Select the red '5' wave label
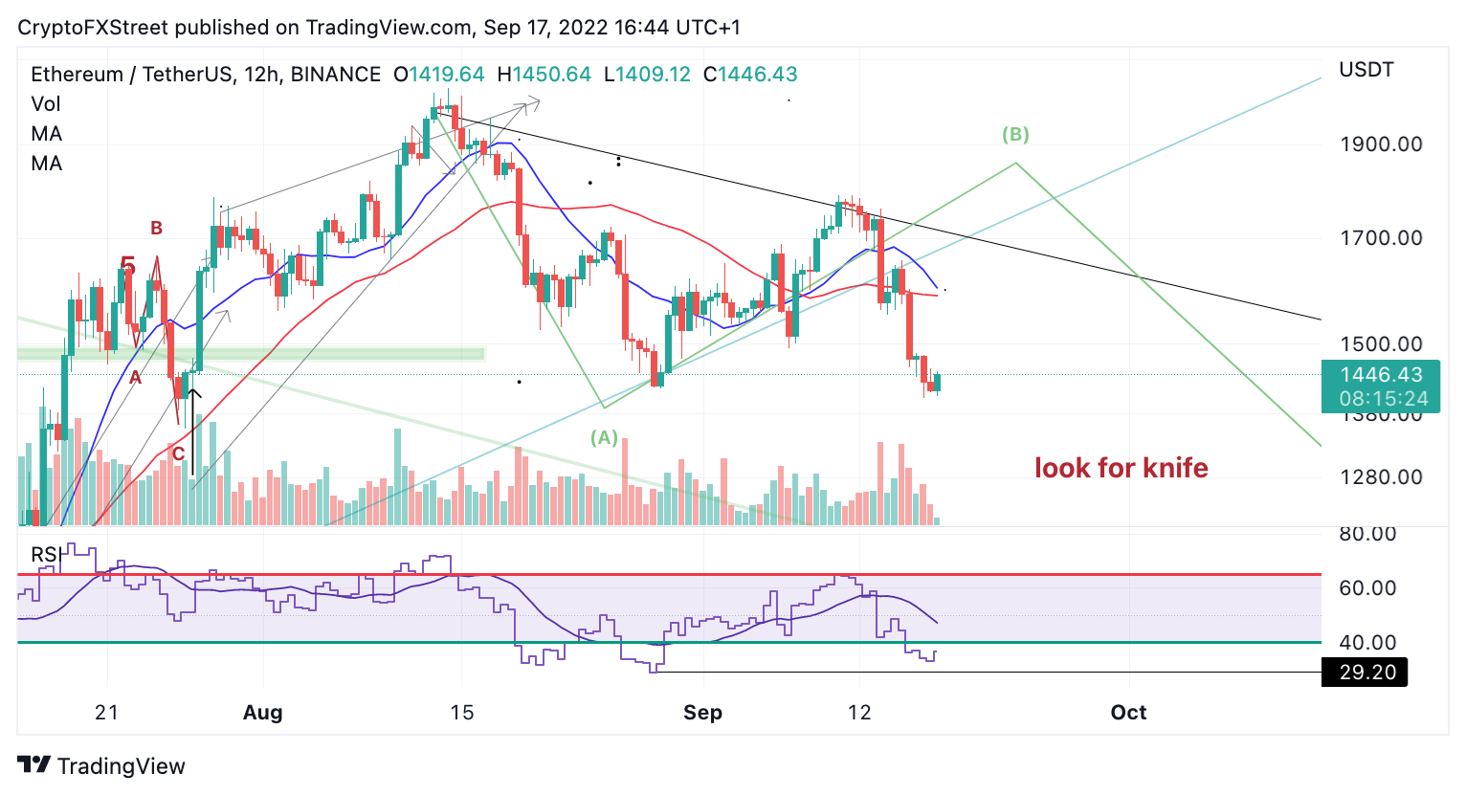This screenshot has width=1466, height=795. (x=128, y=266)
